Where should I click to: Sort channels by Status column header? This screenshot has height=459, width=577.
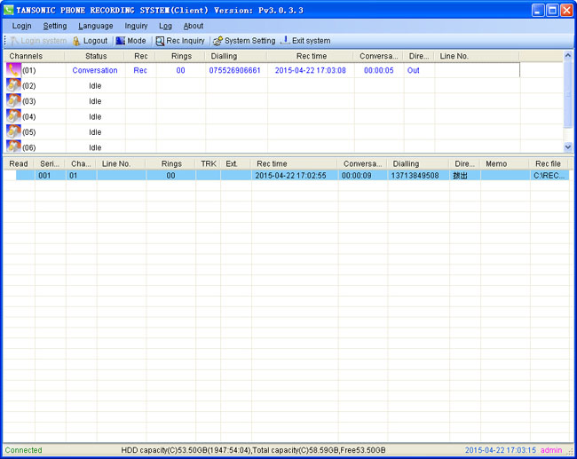tap(96, 56)
